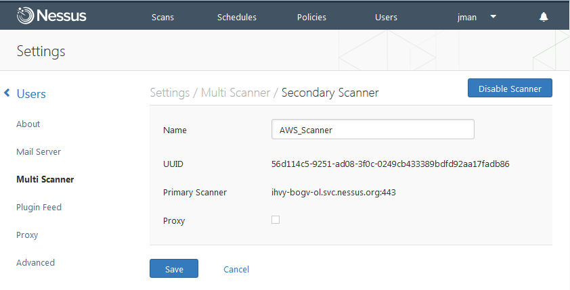Image resolution: width=570 pixels, height=290 pixels.
Task: Open Plugin Feed settings
Action: (39, 208)
